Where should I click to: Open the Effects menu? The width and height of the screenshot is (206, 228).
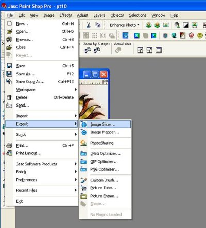(x=65, y=15)
